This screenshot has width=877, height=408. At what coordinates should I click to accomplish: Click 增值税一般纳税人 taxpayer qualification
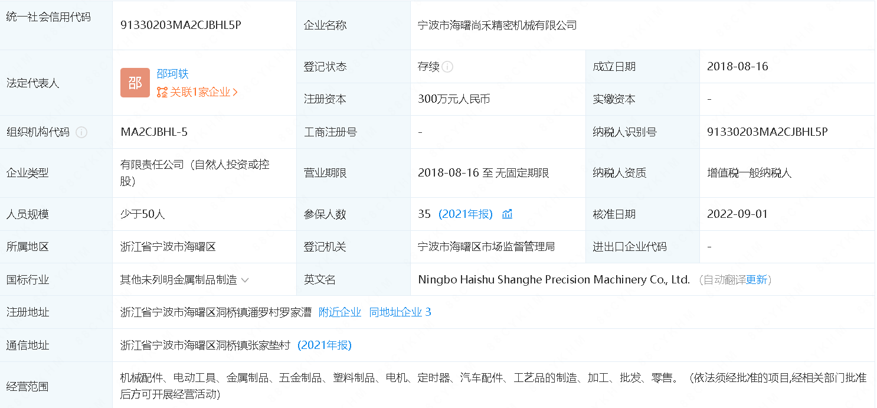[750, 173]
